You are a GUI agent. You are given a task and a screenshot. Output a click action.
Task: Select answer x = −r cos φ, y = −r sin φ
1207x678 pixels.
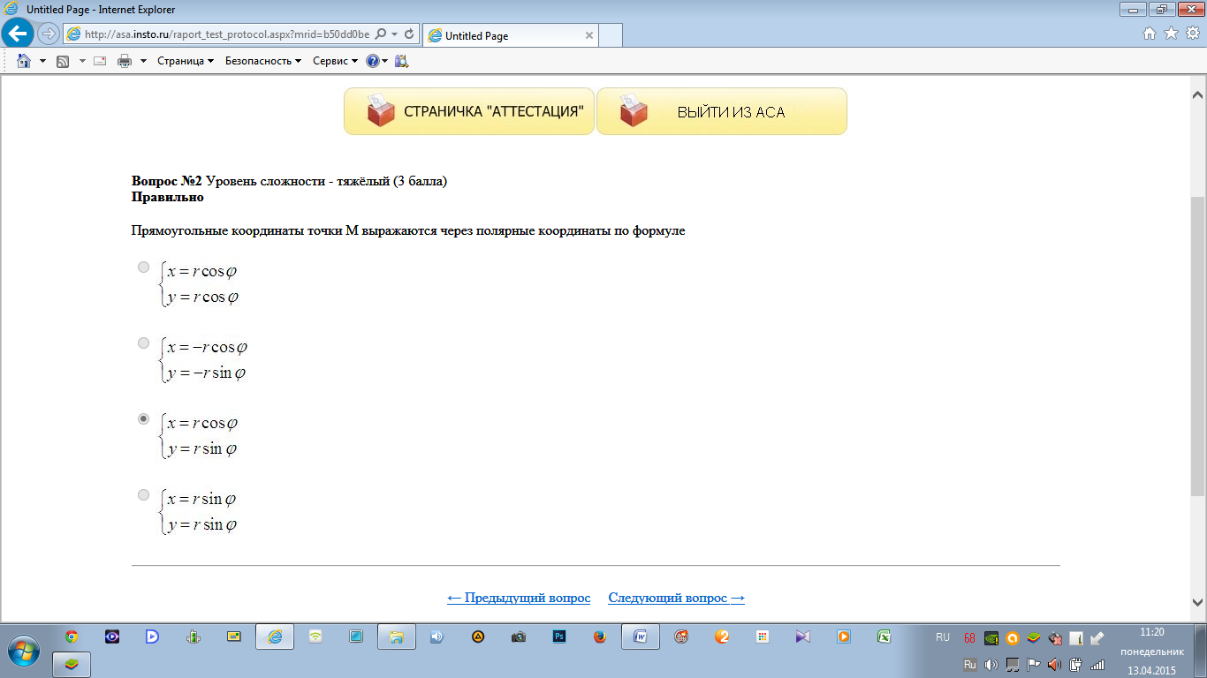click(x=144, y=343)
